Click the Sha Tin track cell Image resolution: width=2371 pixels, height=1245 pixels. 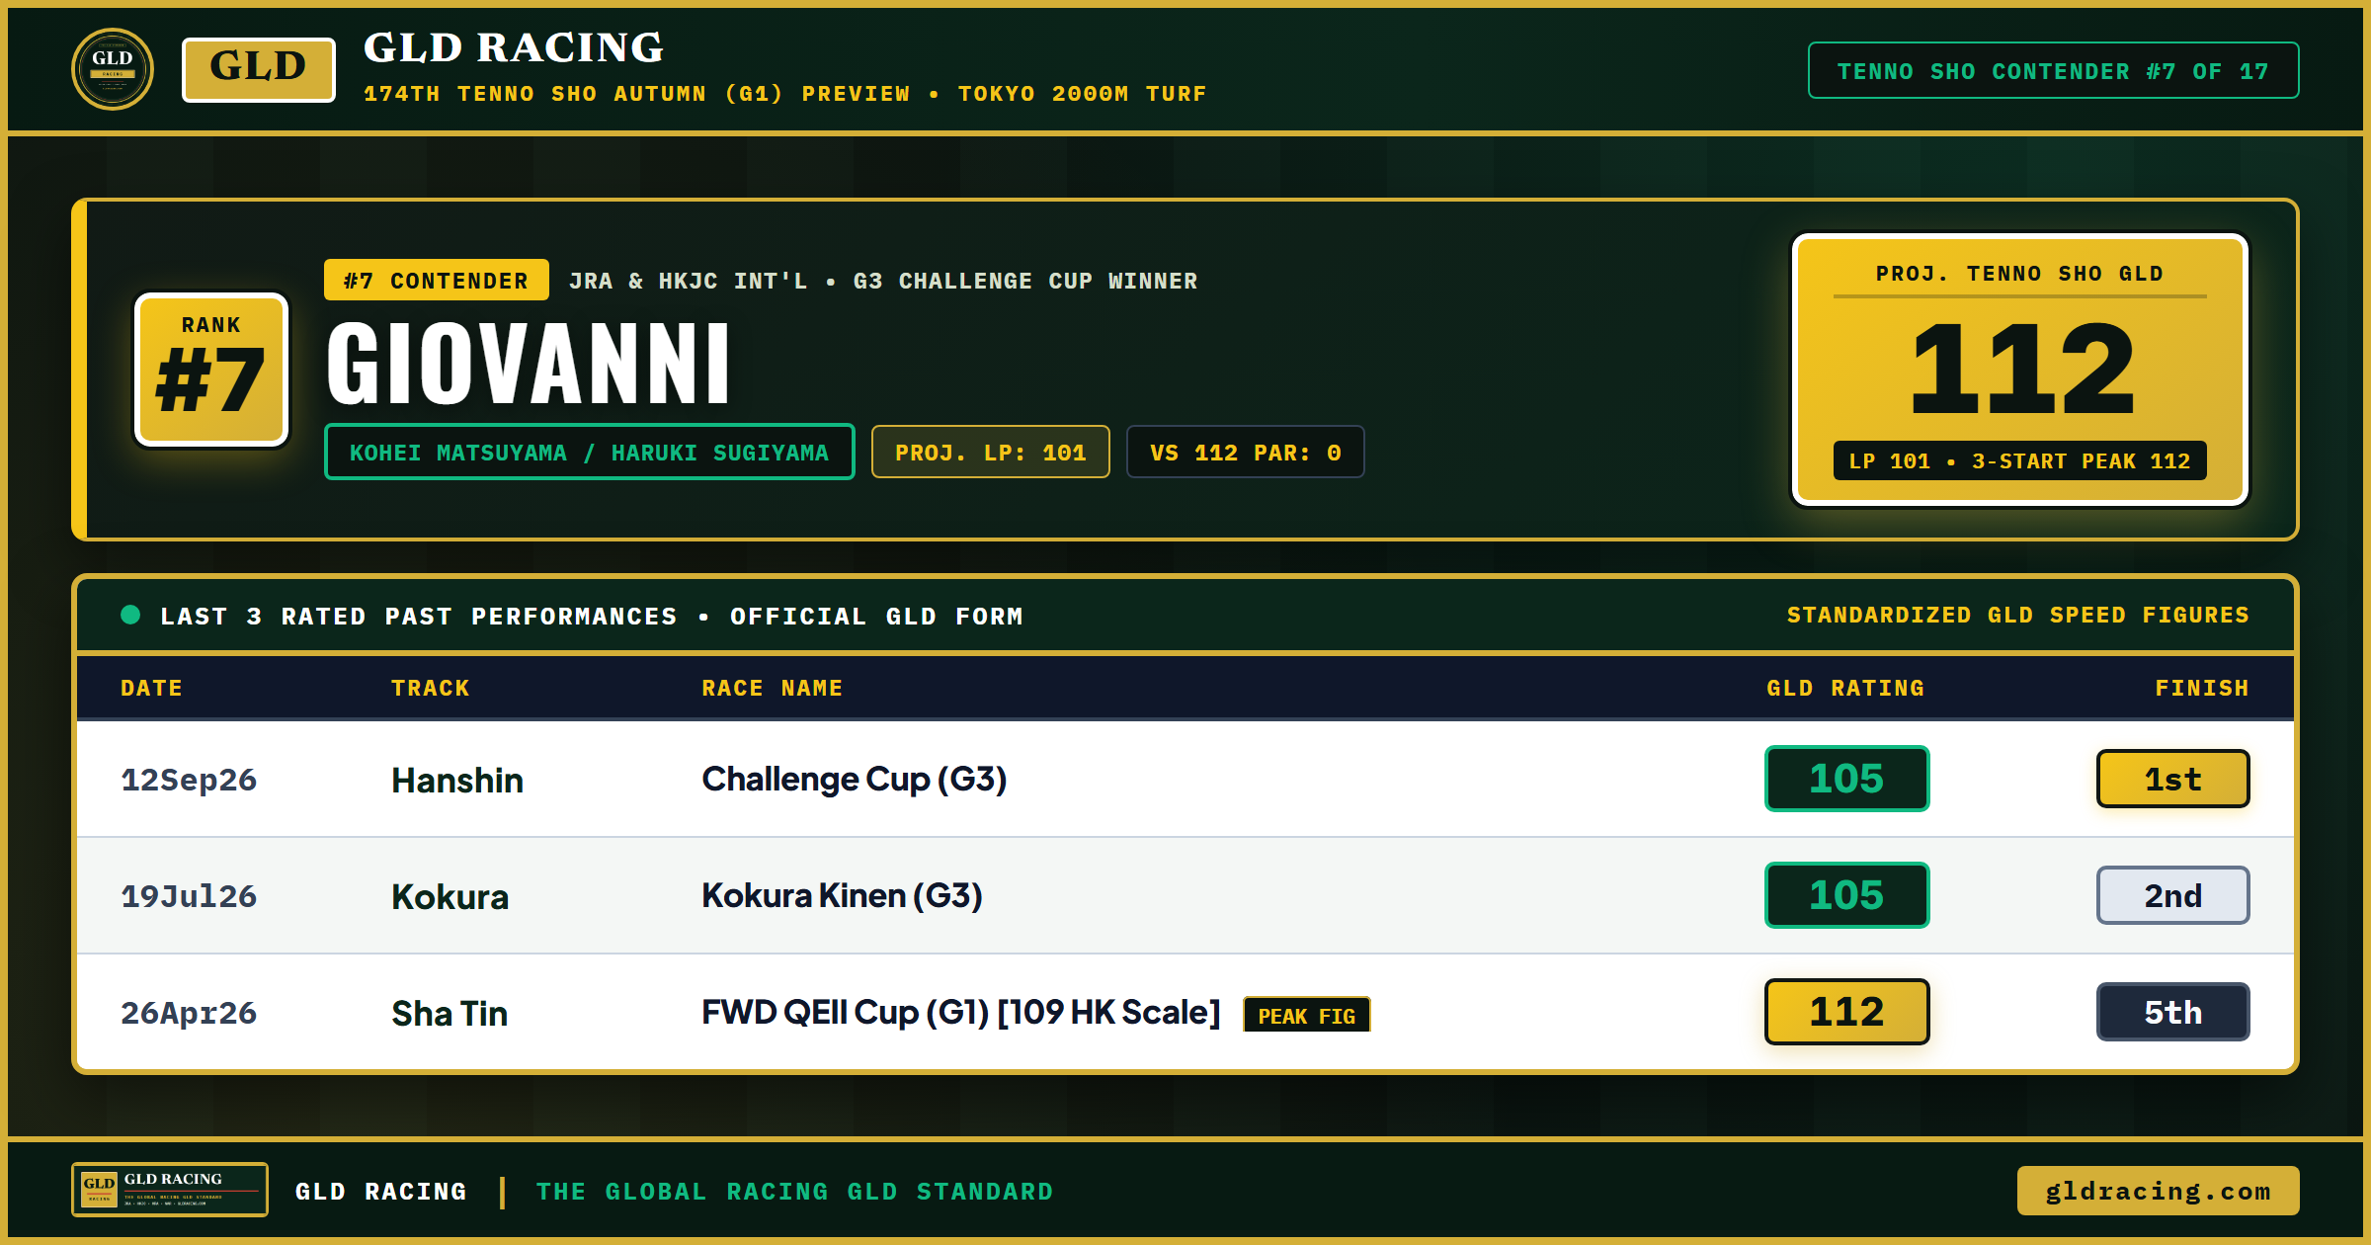[450, 1013]
